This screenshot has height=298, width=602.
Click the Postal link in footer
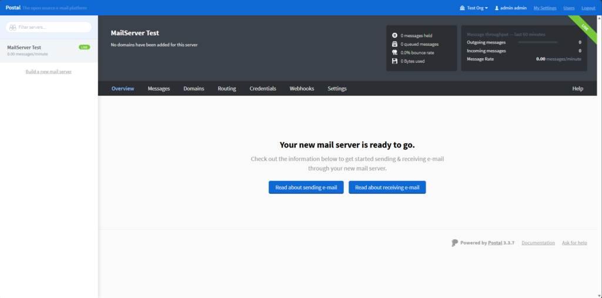point(495,243)
